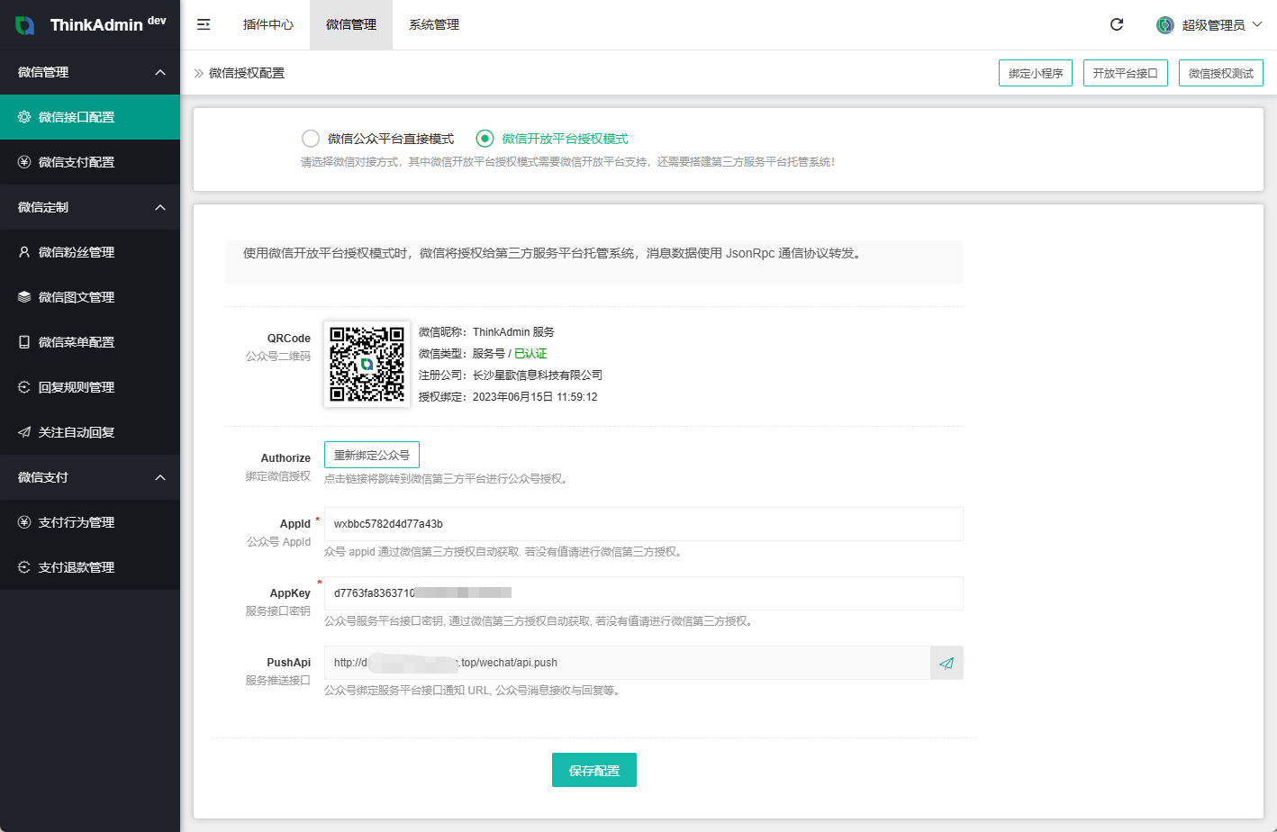The image size is (1277, 832).
Task: Click the 长沙星歌信息科技有限公司 company text
Action: [x=538, y=375]
